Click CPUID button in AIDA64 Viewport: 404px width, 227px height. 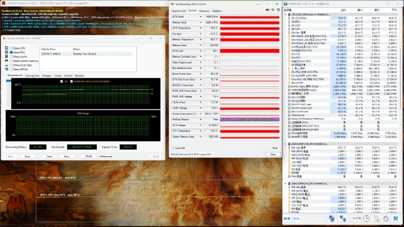coord(88,156)
